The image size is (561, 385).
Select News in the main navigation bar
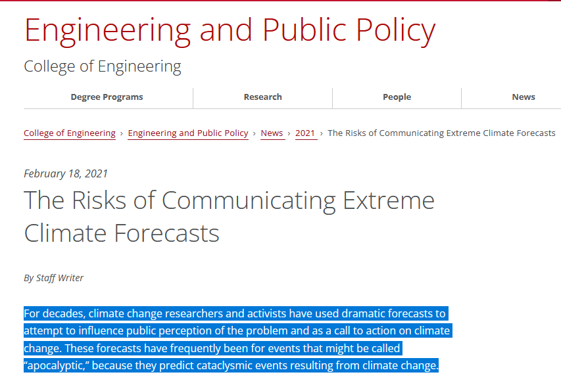[523, 97]
